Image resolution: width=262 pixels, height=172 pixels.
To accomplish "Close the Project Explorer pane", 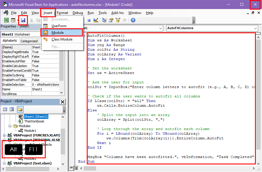I will point(63,102).
